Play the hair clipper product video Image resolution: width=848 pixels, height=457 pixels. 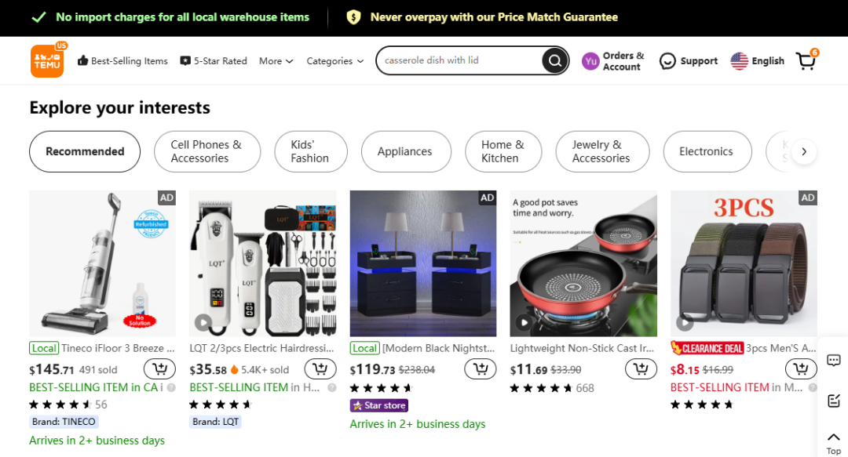203,321
